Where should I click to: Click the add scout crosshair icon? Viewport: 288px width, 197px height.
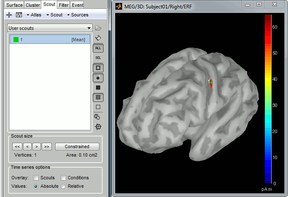[9, 15]
